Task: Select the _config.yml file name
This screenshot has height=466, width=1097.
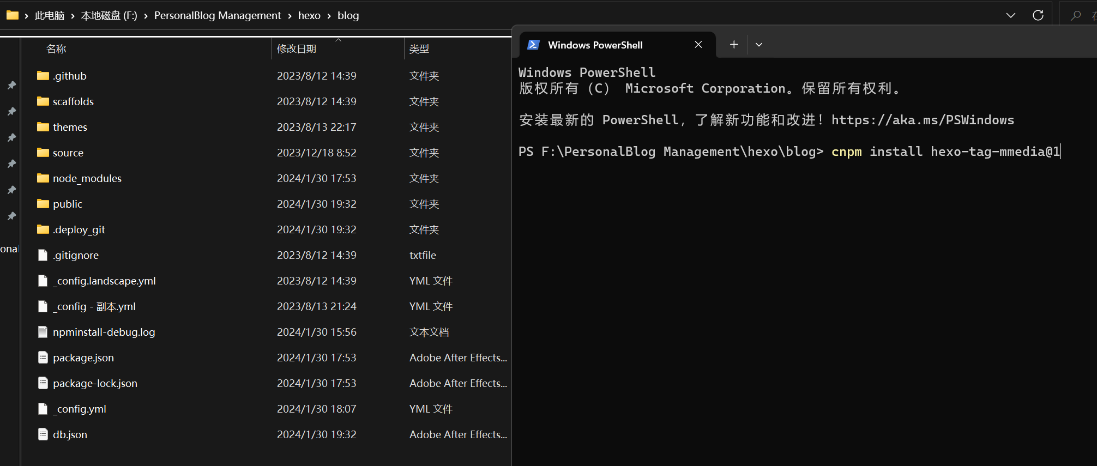Action: point(80,409)
